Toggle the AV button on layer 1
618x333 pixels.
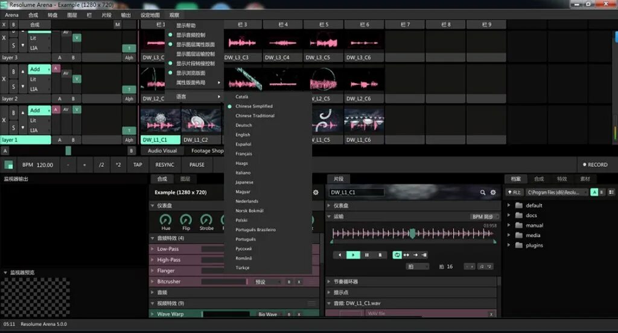tap(66, 110)
